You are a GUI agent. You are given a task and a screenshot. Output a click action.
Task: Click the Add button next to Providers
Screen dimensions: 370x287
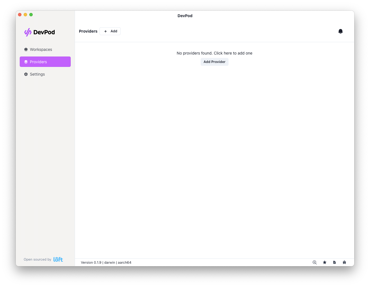[x=110, y=31]
